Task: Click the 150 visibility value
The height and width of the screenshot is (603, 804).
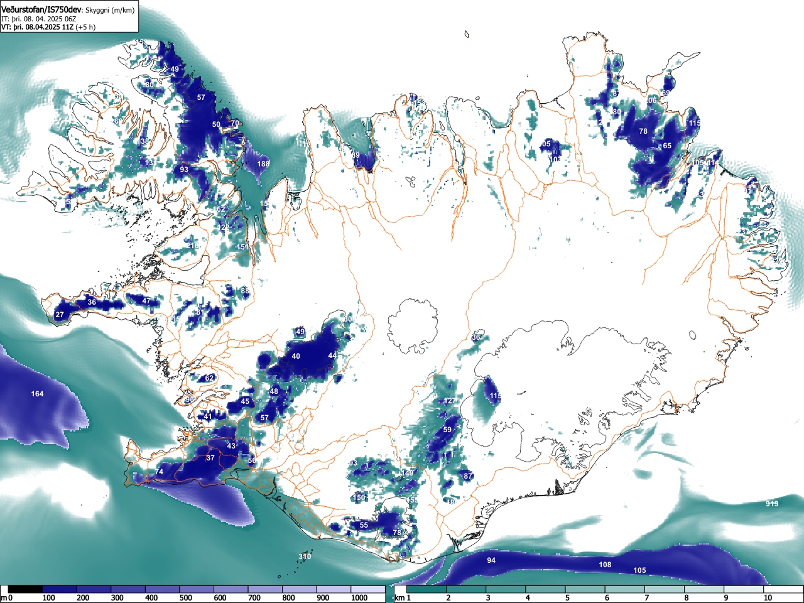Action: tap(359, 497)
